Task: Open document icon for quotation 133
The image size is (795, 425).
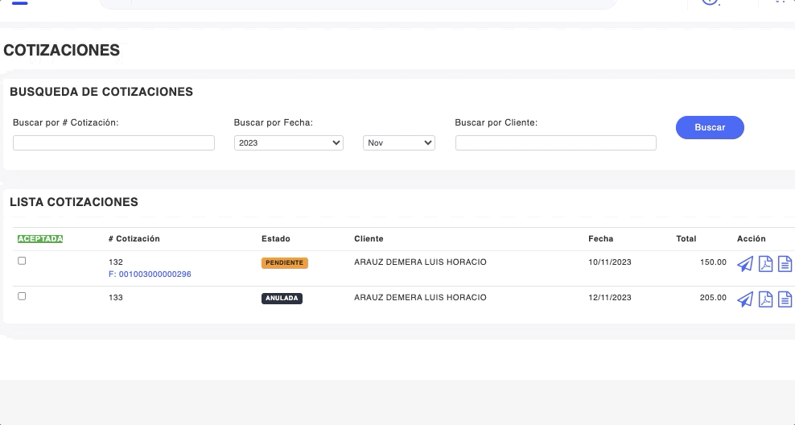Action: (785, 299)
